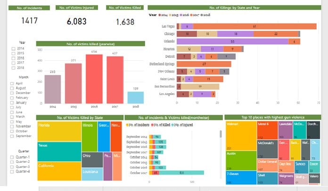Select the Motel 6 treemap tile
The width and height of the screenshot is (328, 191).
click(267, 130)
